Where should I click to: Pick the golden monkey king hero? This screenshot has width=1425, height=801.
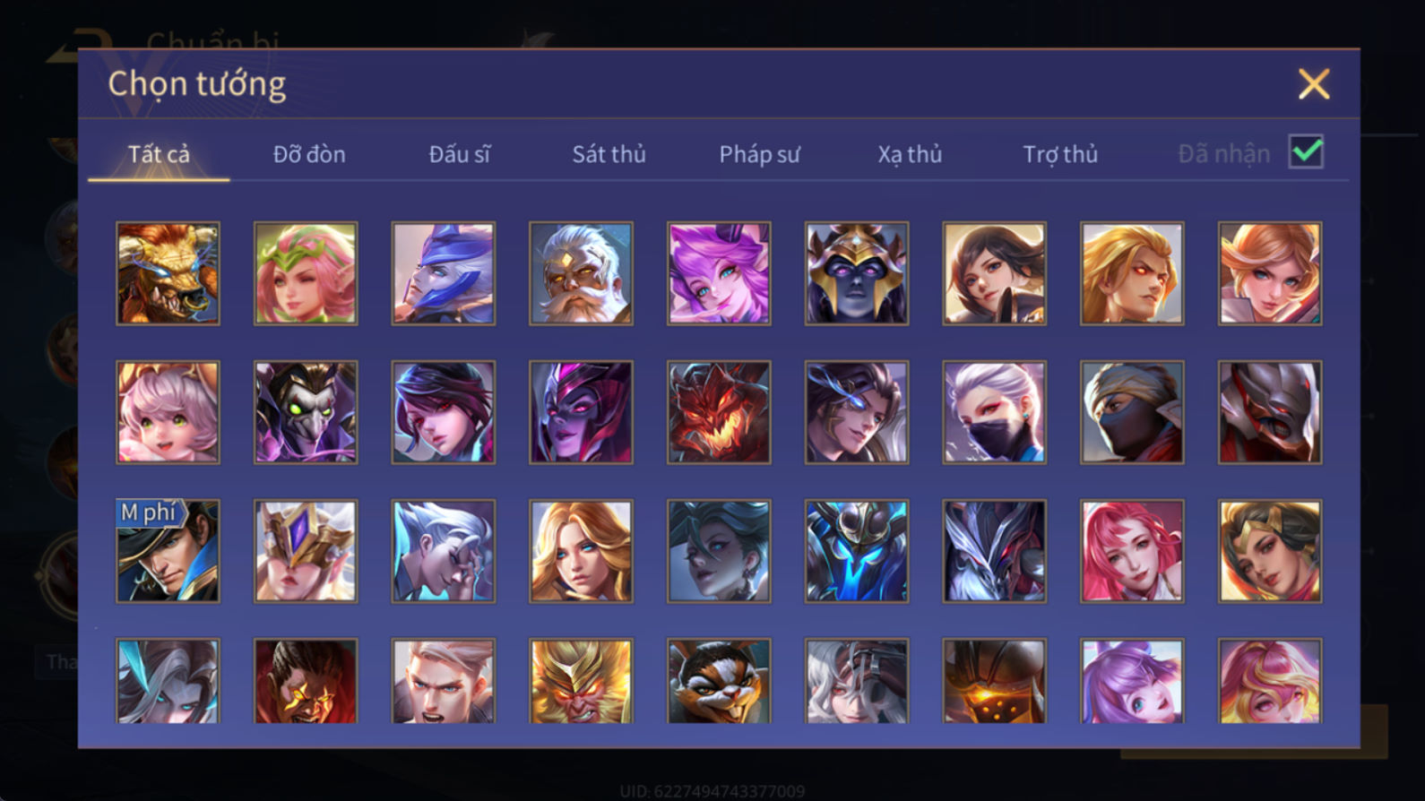[581, 681]
